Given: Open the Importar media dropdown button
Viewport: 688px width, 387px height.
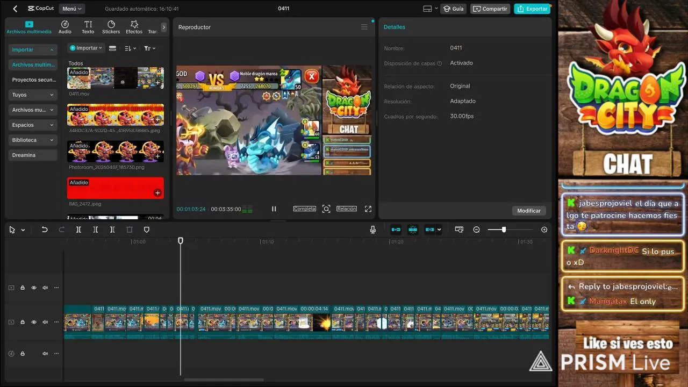Looking at the screenshot, I should point(85,48).
